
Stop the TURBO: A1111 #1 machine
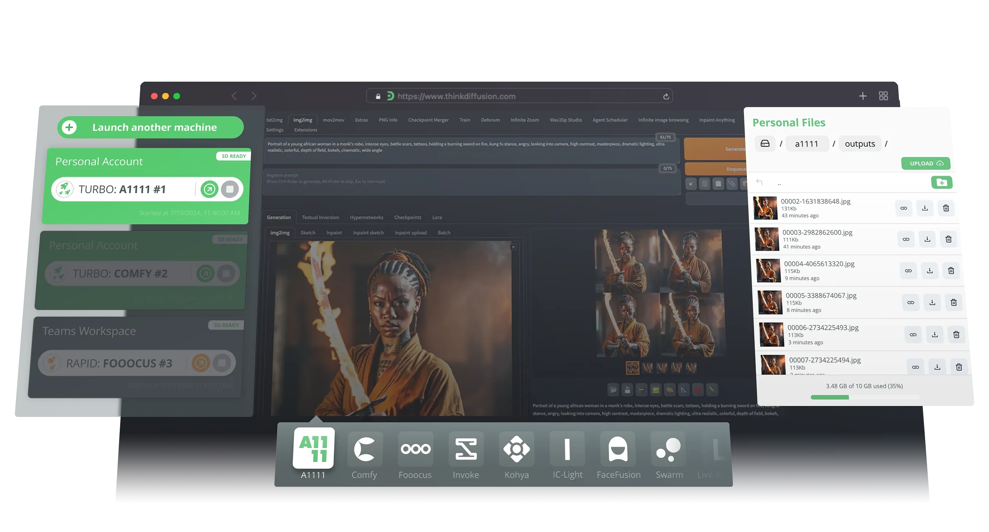pyautogui.click(x=230, y=189)
